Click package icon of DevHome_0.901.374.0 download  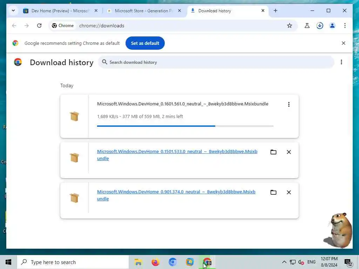coord(74,198)
